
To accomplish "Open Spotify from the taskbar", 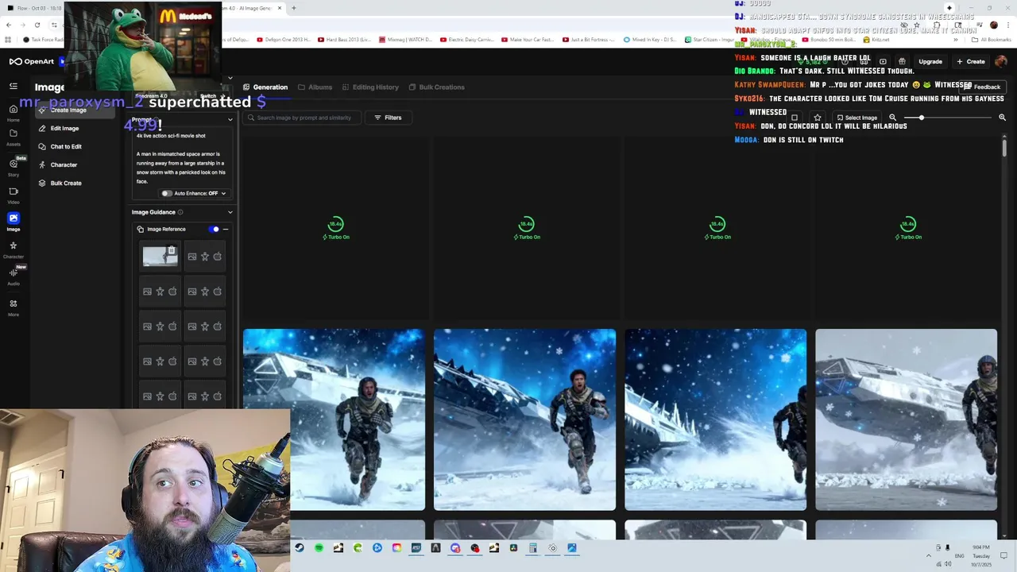I will click(319, 548).
